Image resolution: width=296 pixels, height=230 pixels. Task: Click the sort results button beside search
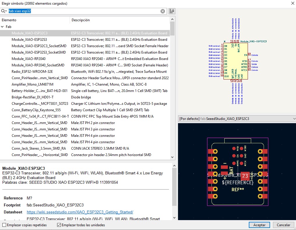[172, 11]
